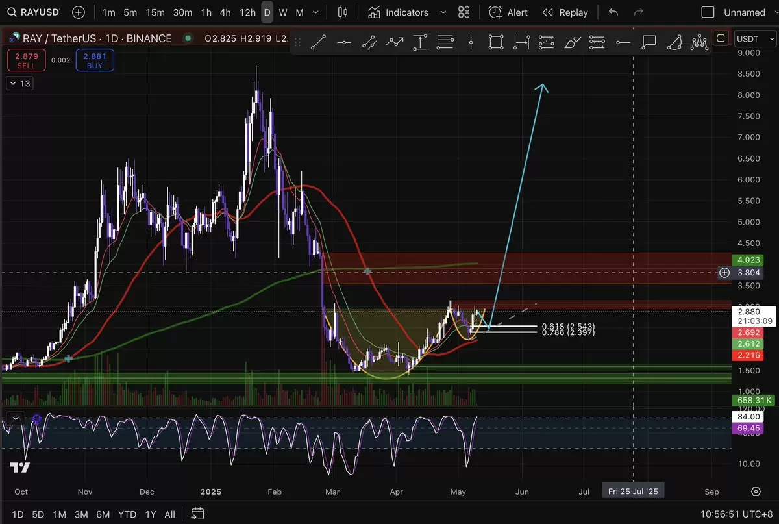Image resolution: width=779 pixels, height=524 pixels.
Task: Add symbol with the plus circle icon
Action: click(79, 12)
